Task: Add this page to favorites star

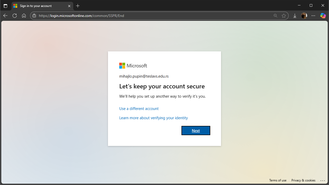Action: [x=284, y=16]
